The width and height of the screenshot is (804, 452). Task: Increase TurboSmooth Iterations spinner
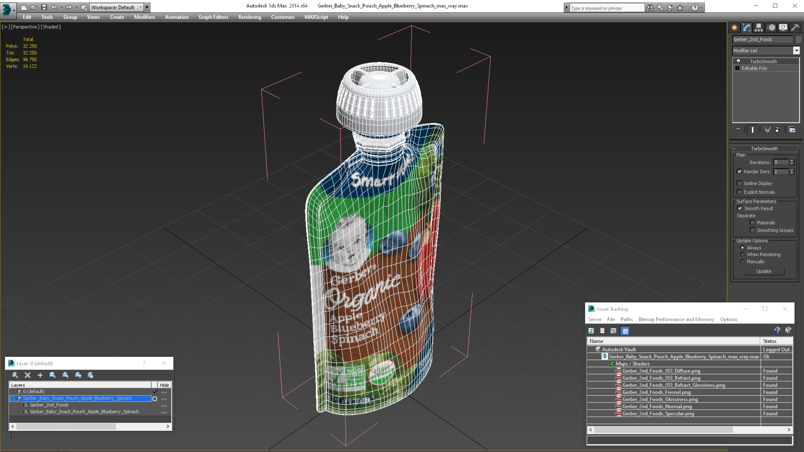pos(791,161)
